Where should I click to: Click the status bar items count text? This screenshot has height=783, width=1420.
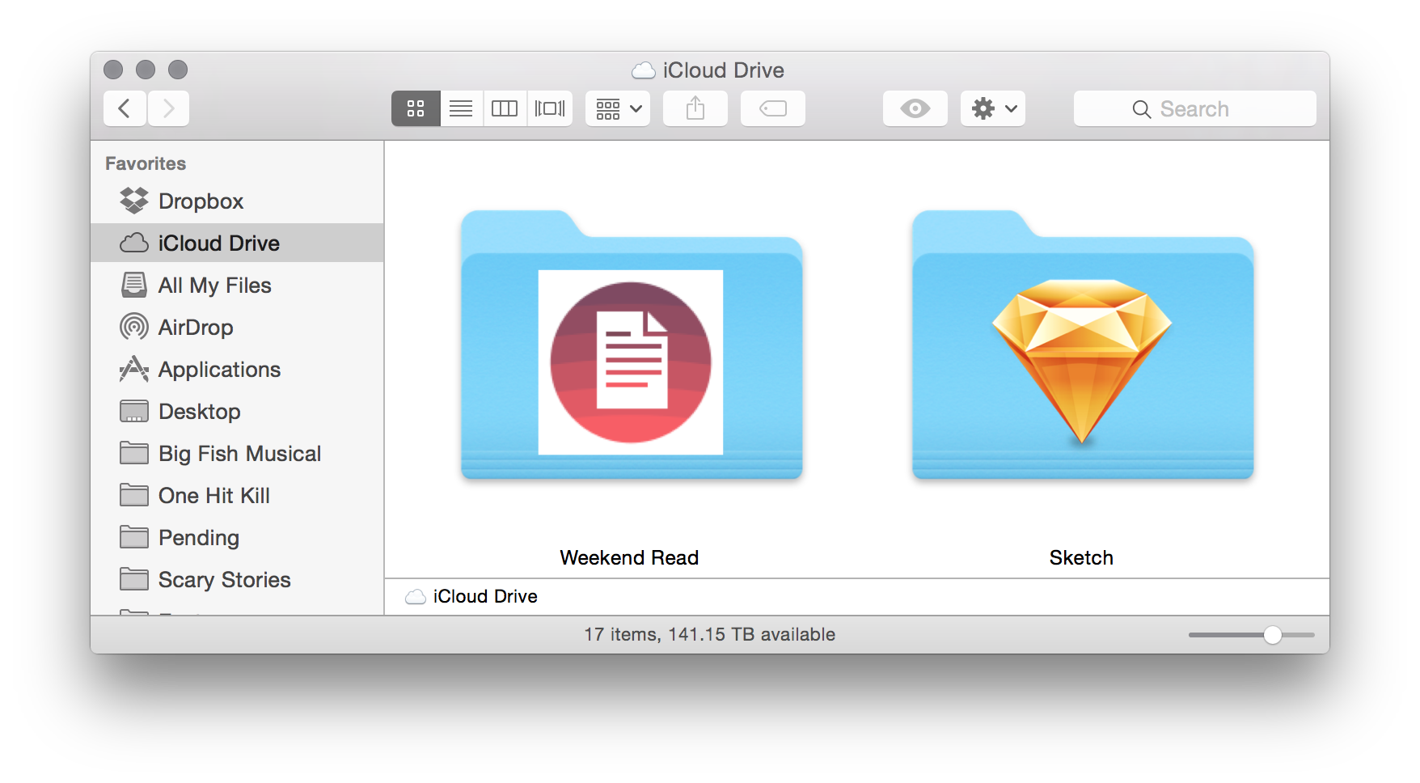[709, 634]
